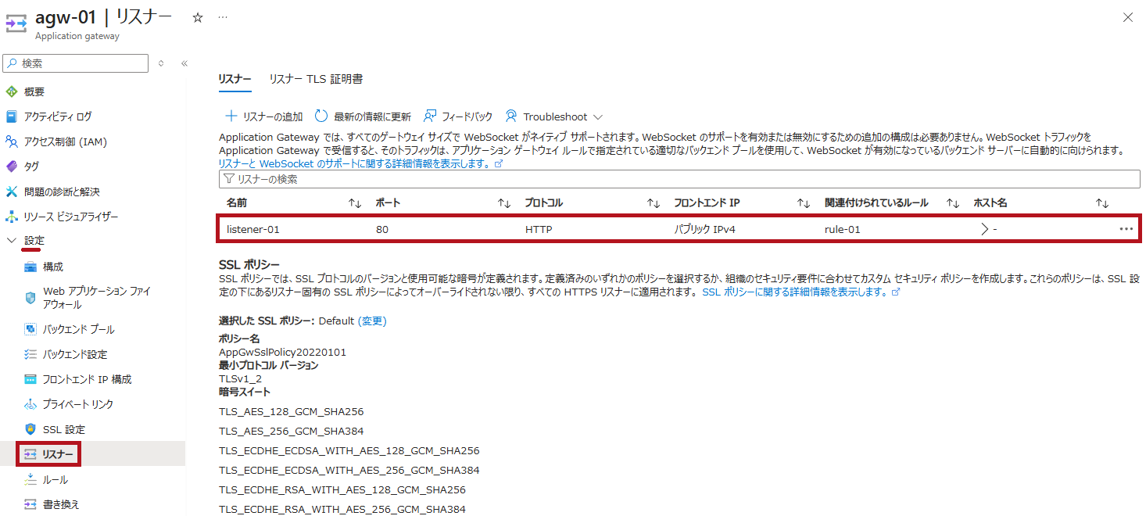Select the リスナー tab

[x=235, y=79]
